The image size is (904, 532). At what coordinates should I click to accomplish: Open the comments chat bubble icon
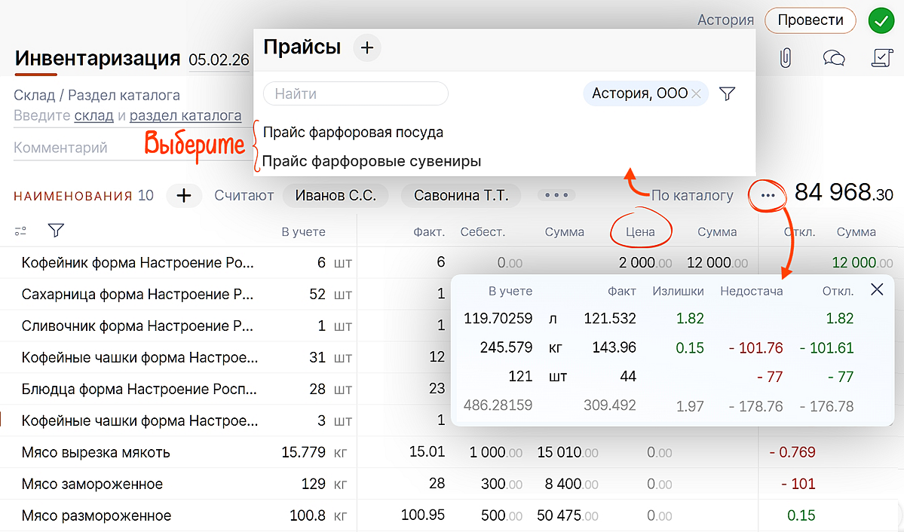pyautogui.click(x=833, y=58)
